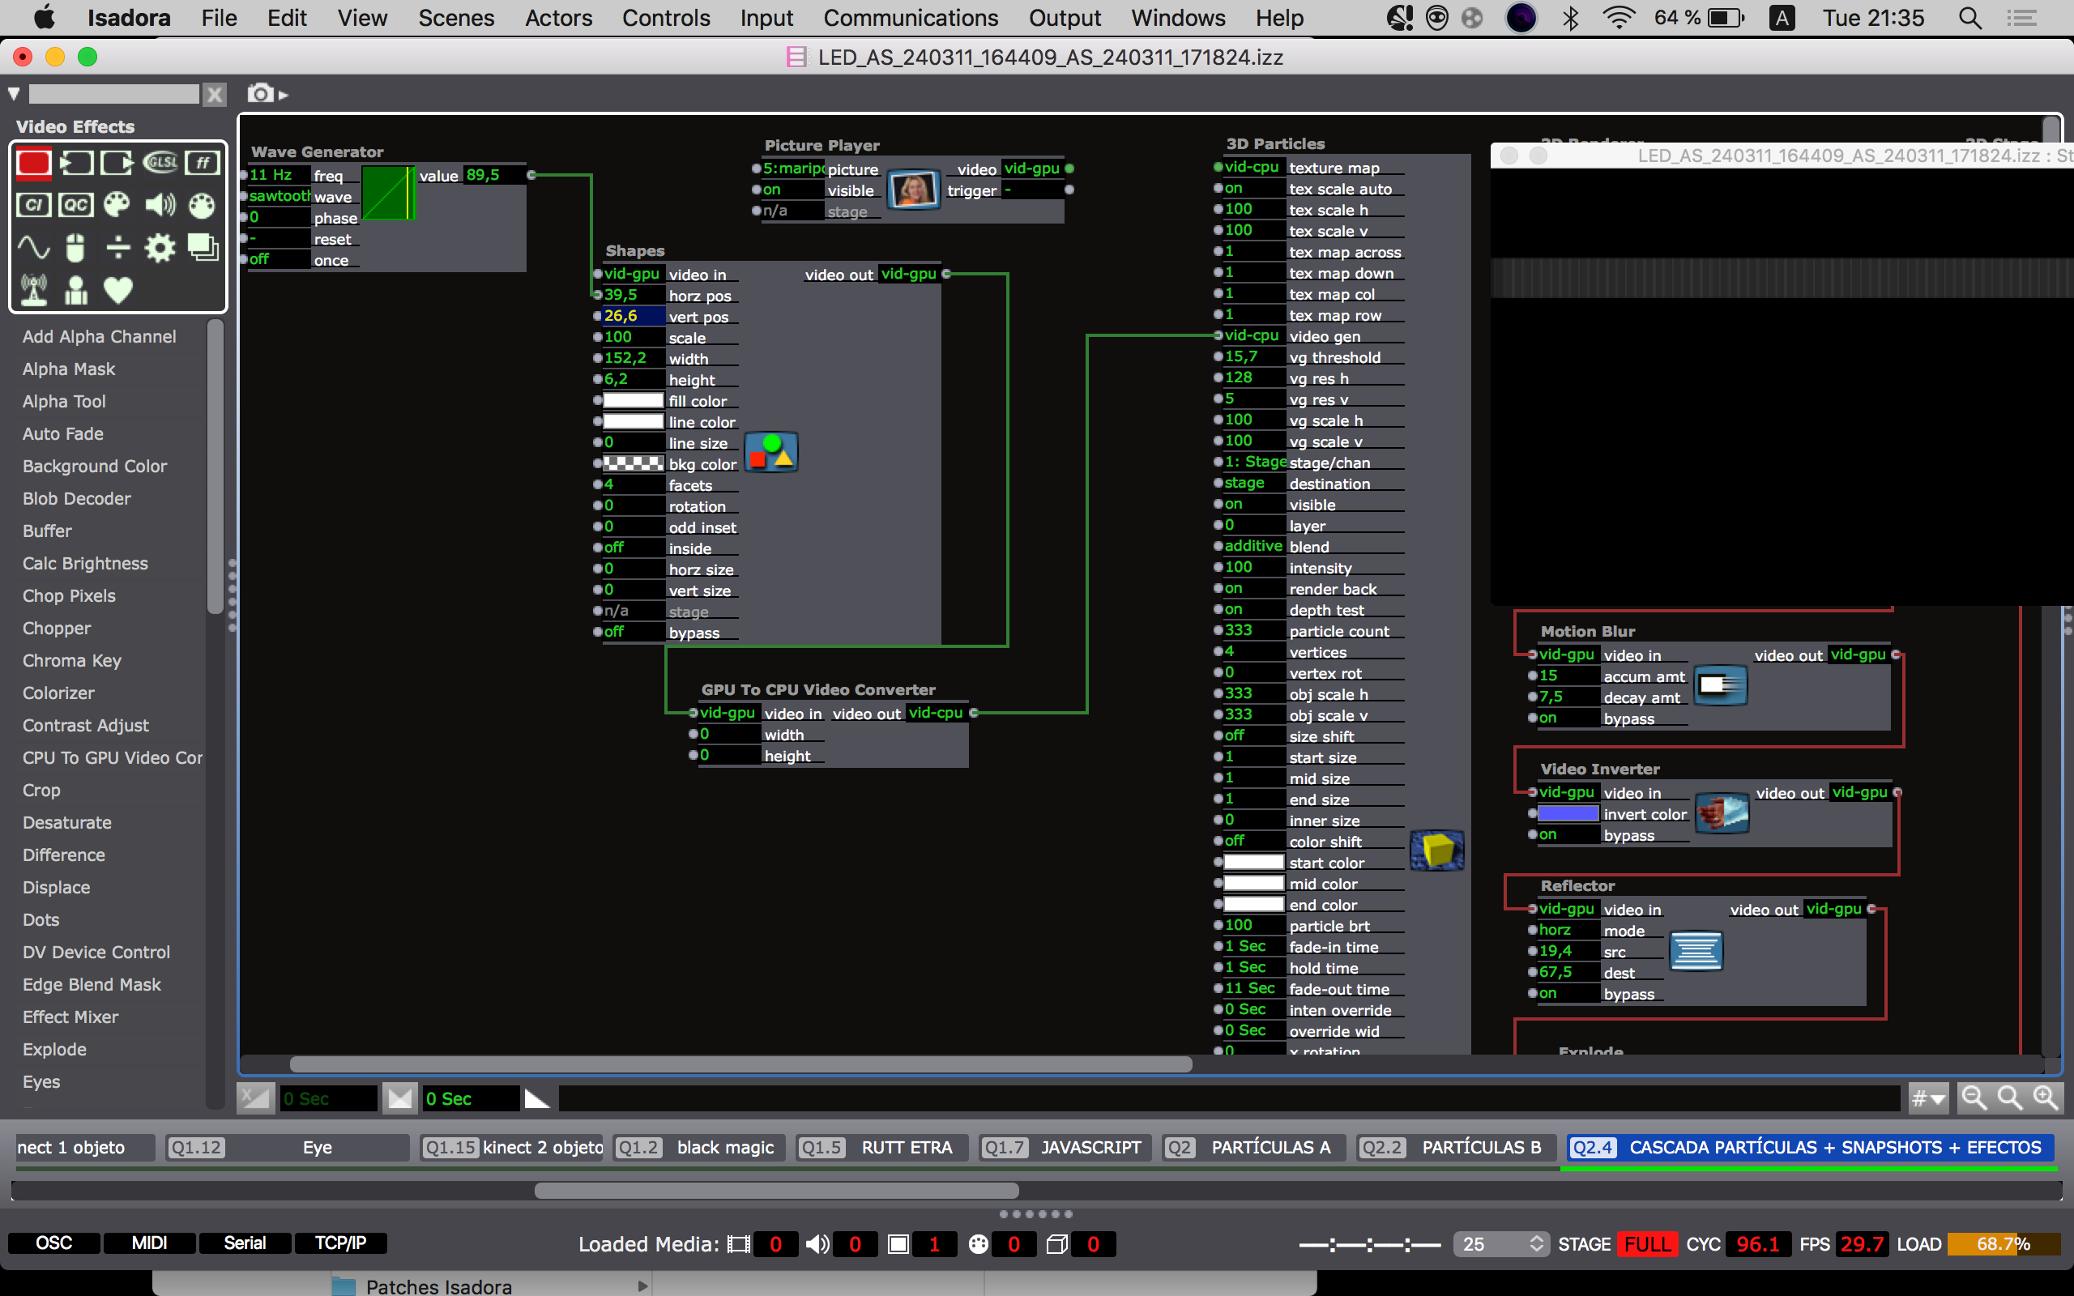Toggle Video Inverter bypass on value
This screenshot has height=1296, width=2074.
(1568, 835)
